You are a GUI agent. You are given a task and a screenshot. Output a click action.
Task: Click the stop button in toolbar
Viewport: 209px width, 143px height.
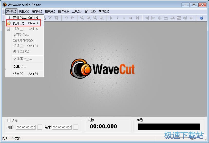pyautogui.click(x=131, y=18)
